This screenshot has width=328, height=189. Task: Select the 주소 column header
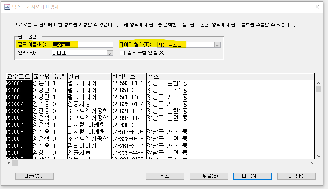(x=231, y=77)
